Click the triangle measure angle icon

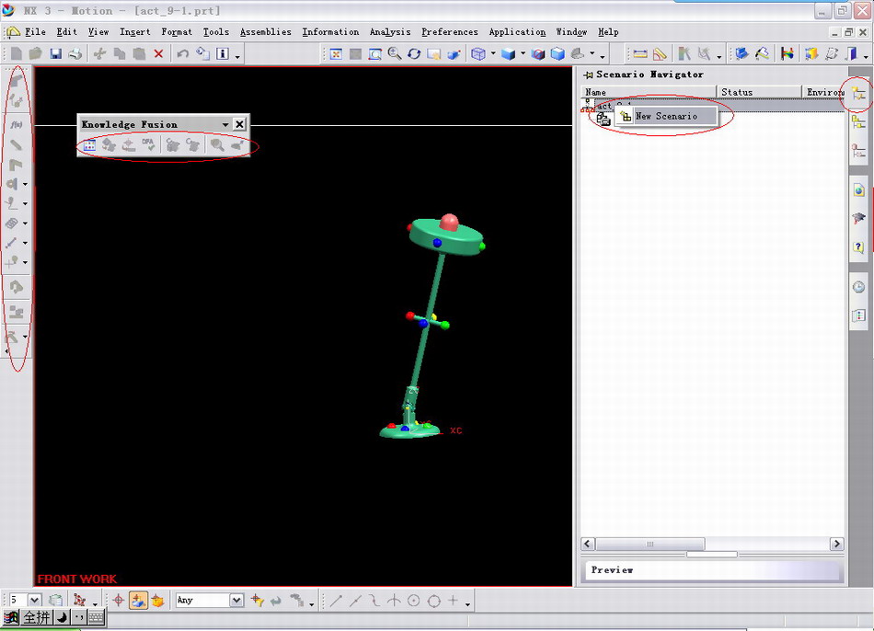660,53
